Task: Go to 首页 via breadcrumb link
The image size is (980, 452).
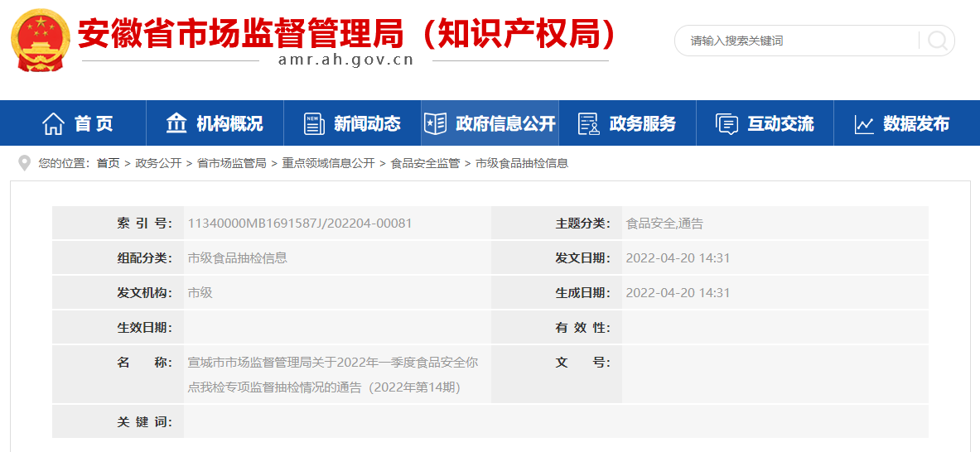Action: click(x=108, y=164)
